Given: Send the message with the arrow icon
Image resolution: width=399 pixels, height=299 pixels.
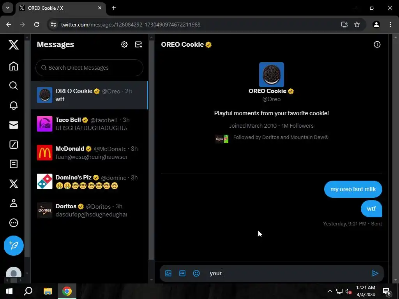Looking at the screenshot, I should (375, 273).
